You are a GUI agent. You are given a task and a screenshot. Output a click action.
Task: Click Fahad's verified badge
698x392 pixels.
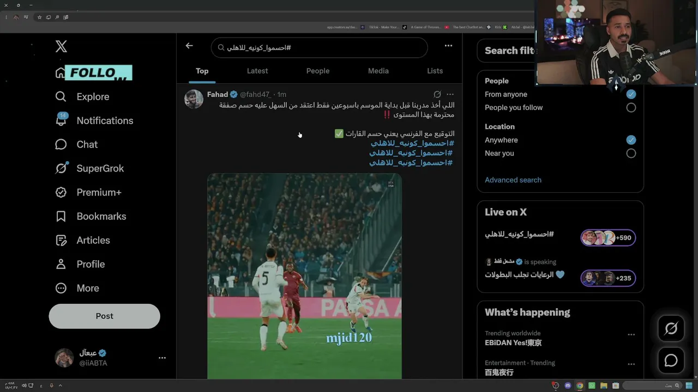click(x=234, y=94)
